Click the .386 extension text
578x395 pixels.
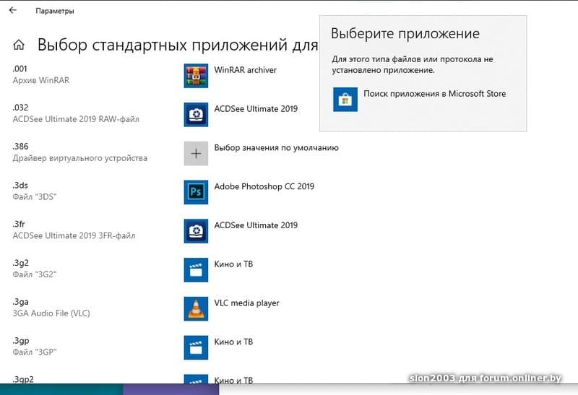[20, 147]
